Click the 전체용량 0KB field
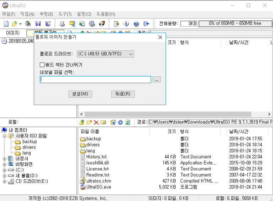273x201 pixels. [189, 24]
